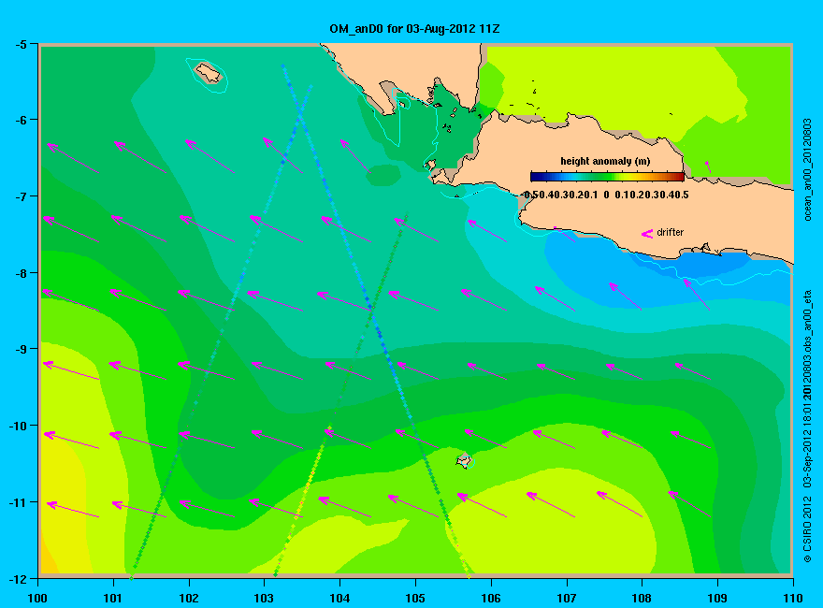Click the "height anomaly (m)" legend label

point(605,161)
